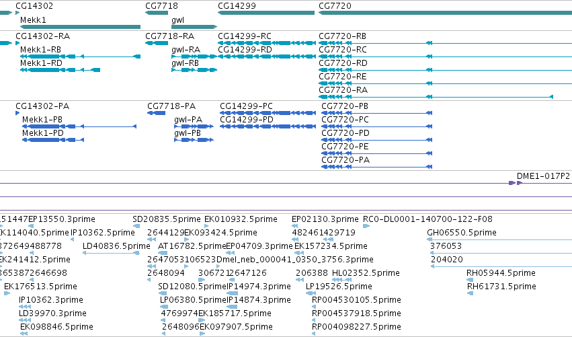The height and width of the screenshot is (337, 572).
Task: Select the Mekk1 gene bar
Action: (80, 27)
